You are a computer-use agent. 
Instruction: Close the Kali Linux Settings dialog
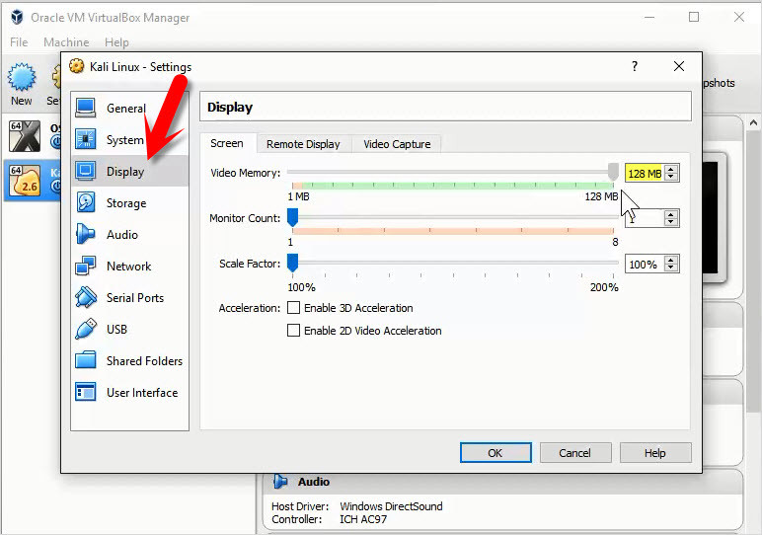point(679,66)
